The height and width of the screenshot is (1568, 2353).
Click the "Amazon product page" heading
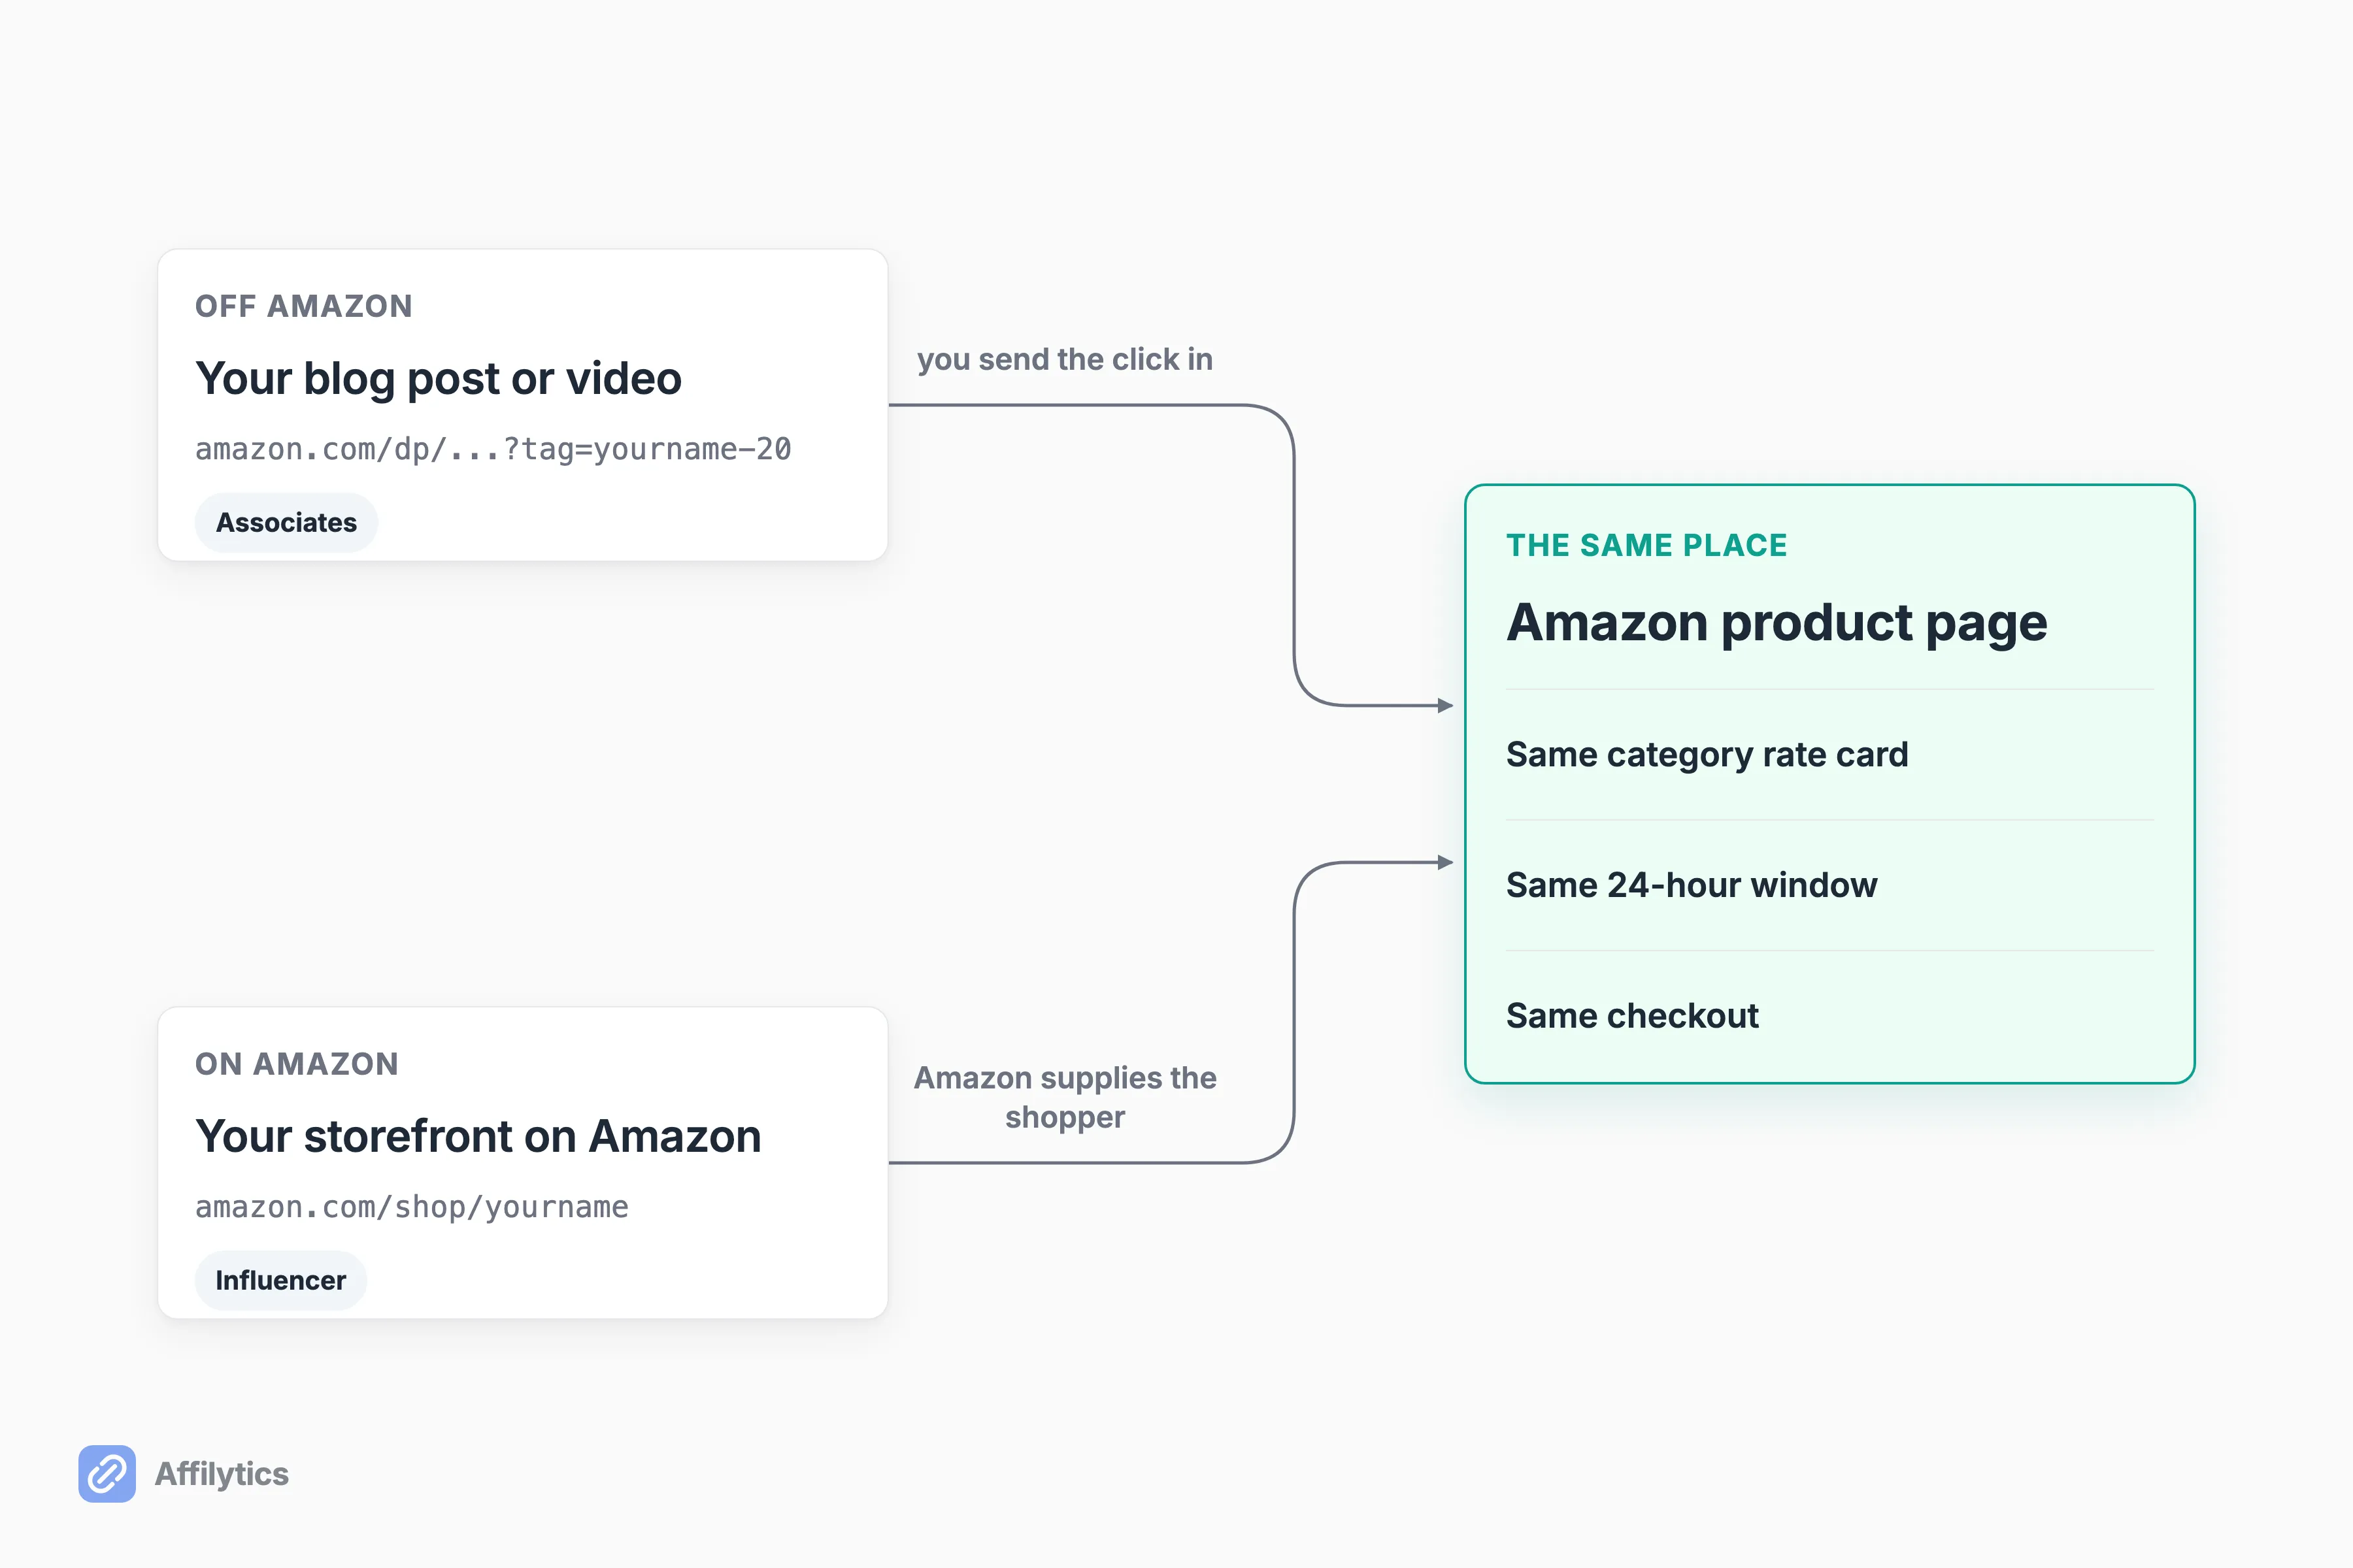pyautogui.click(x=1777, y=624)
